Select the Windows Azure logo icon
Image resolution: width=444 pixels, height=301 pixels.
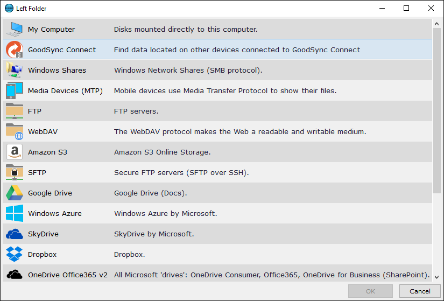[x=14, y=213]
